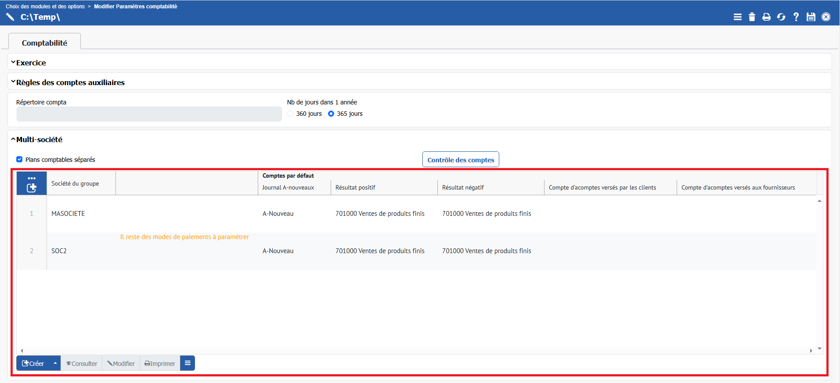Open help with the question mark icon

(796, 17)
